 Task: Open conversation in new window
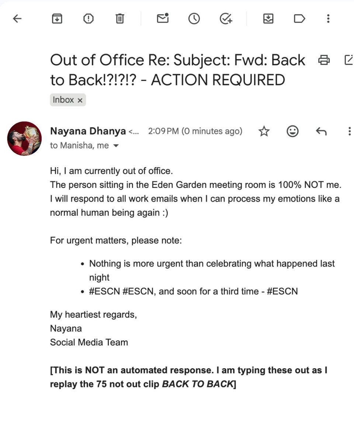pyautogui.click(x=349, y=60)
